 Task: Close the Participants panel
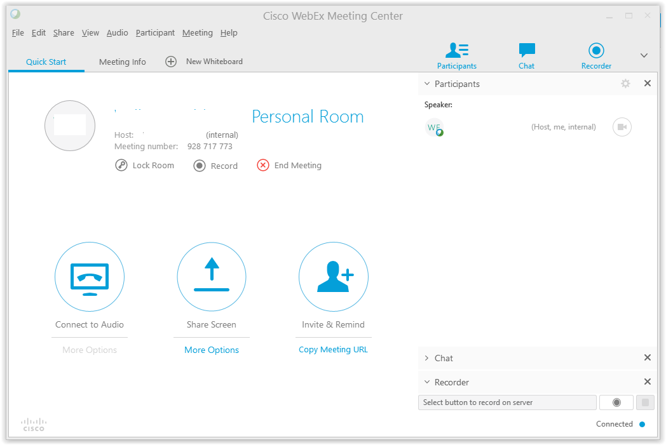click(x=648, y=83)
